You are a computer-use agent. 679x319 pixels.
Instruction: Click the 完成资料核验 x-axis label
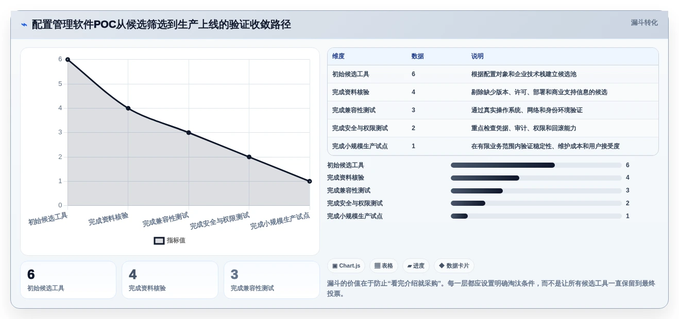coord(108,219)
